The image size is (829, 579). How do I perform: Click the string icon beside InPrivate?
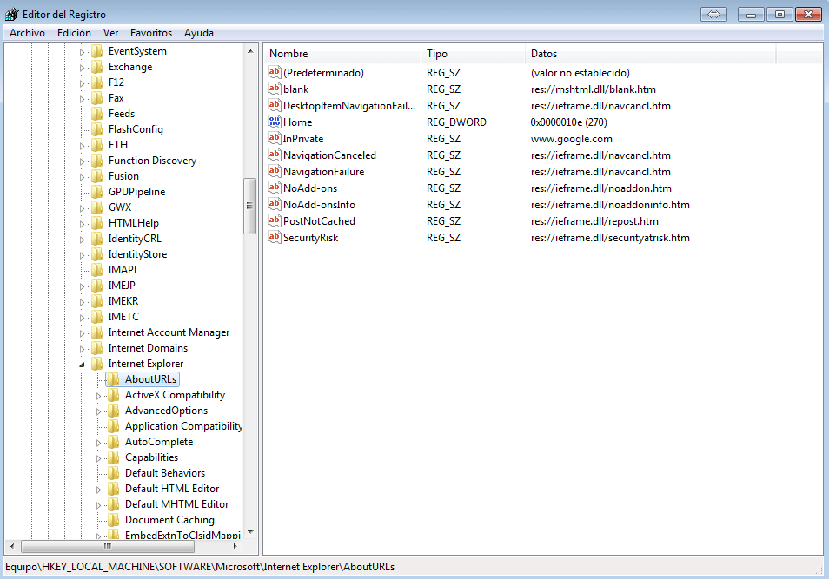pos(274,138)
